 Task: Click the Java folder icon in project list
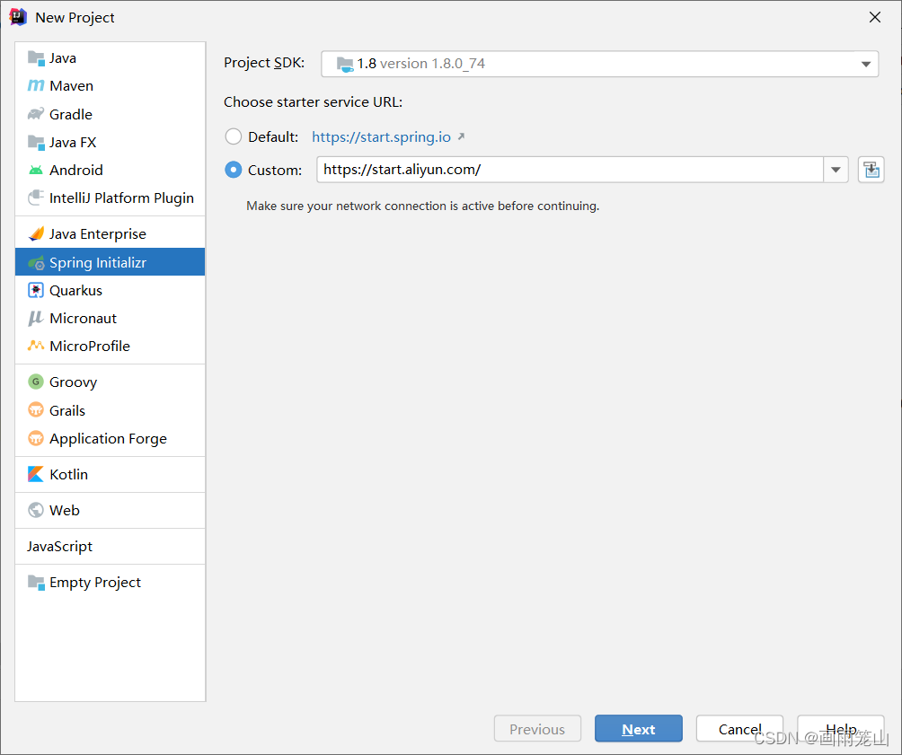pos(36,58)
